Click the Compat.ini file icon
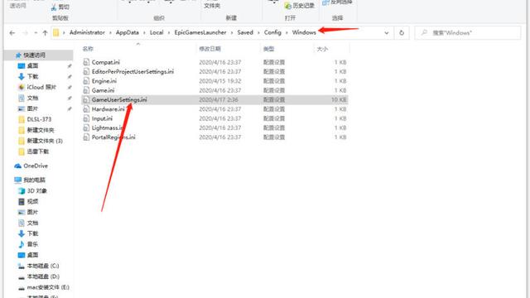Screen dimensions: 530x298 click(86, 62)
